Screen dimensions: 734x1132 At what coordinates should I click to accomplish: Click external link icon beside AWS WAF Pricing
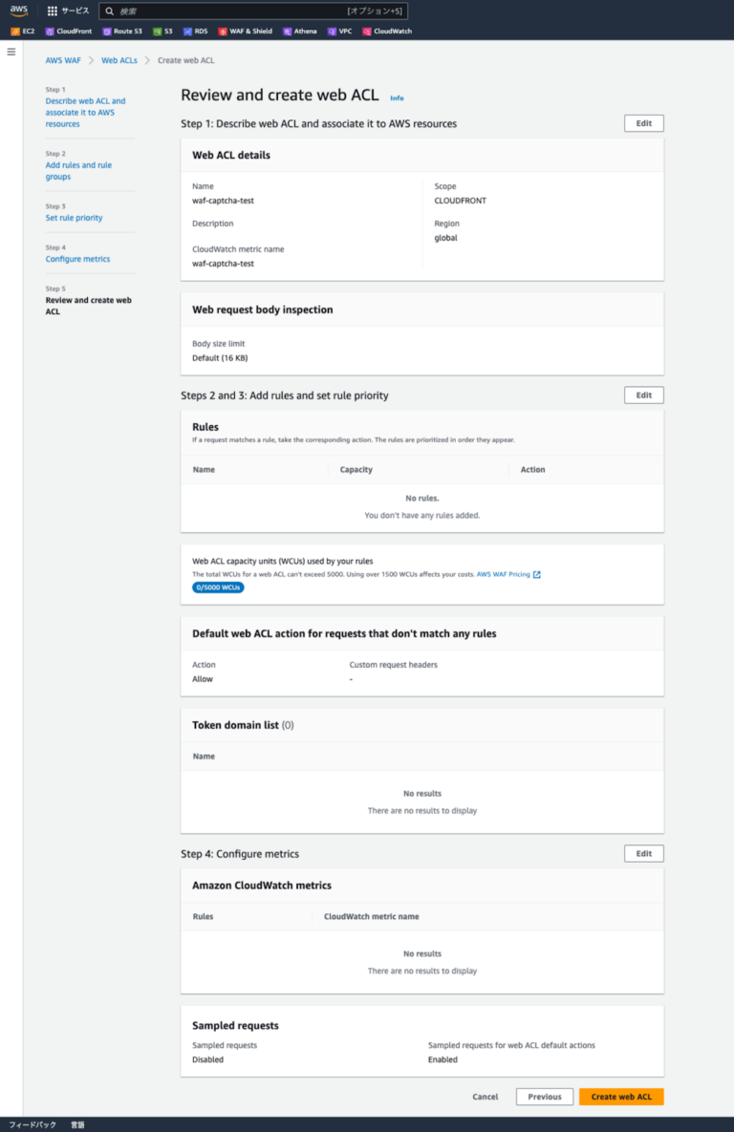(537, 575)
